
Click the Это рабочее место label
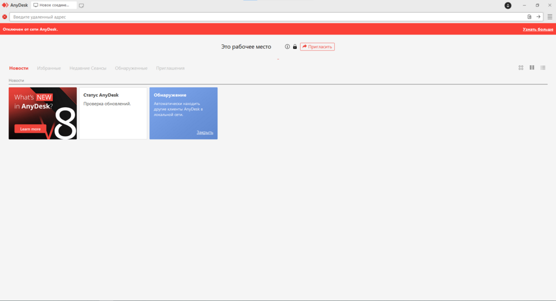246,47
